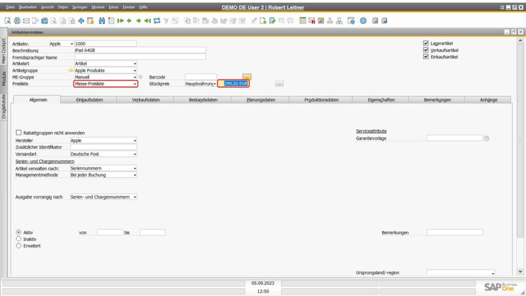Select the Inaktiv radio button
This screenshot has height=296, width=526.
pyautogui.click(x=18, y=239)
